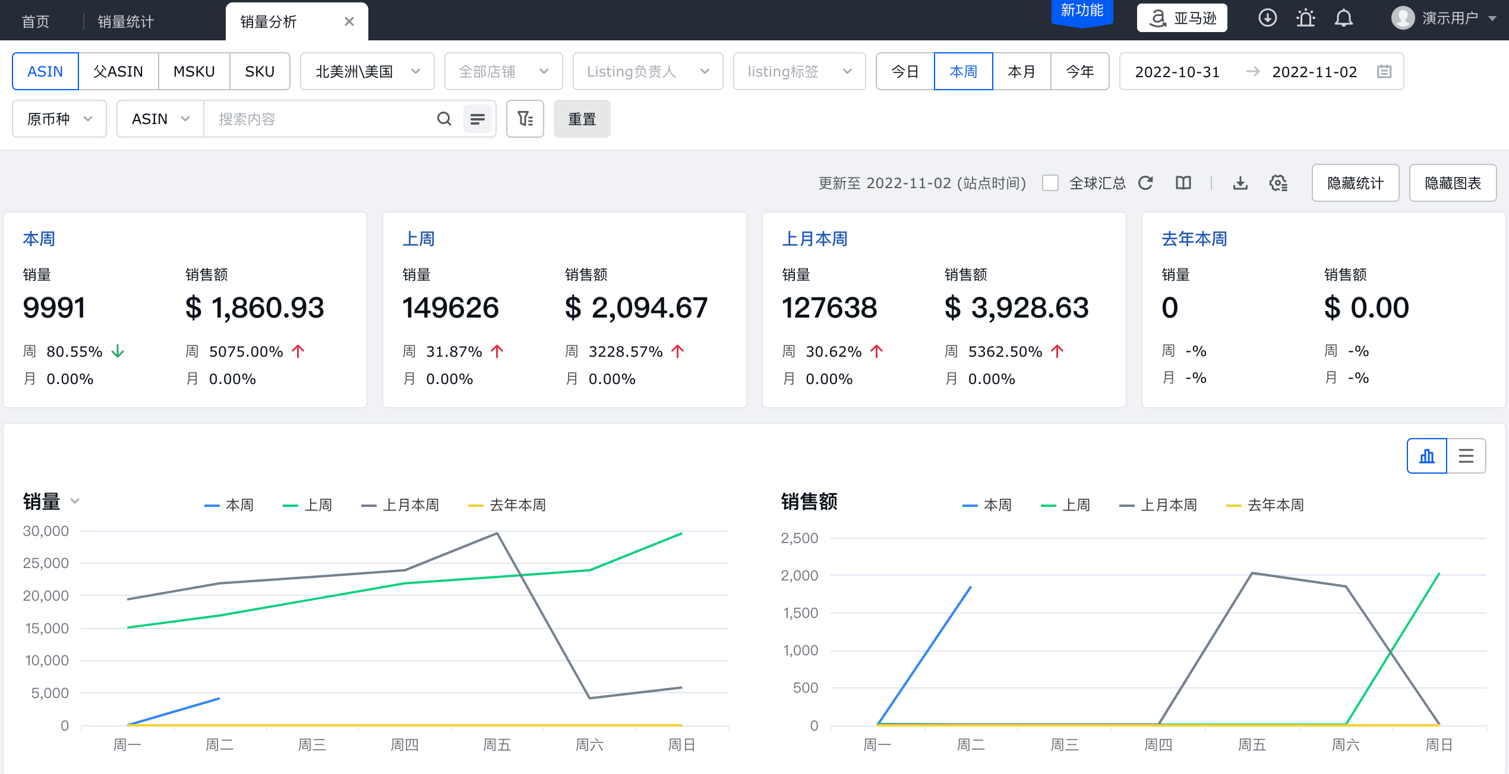Open the alarm siren alerts icon

(x=1306, y=18)
